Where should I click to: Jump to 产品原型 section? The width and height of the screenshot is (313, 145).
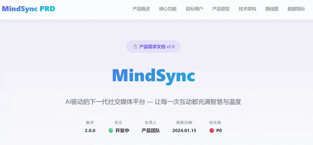point(221,9)
